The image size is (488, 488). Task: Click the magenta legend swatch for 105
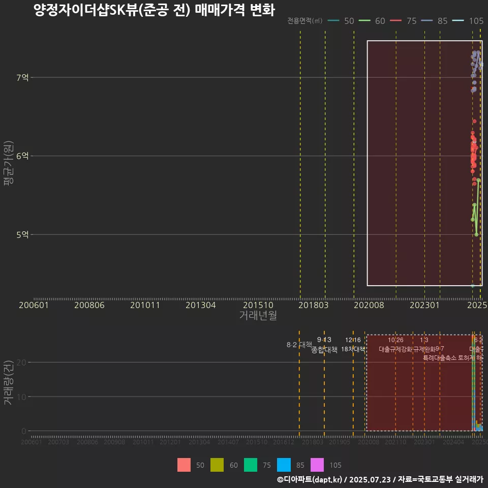[317, 465]
